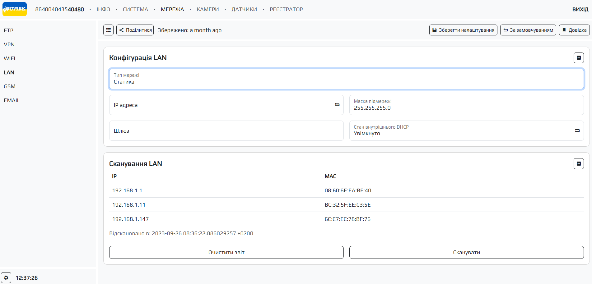Focus the Шлюз gateway input field
The image size is (592, 284).
[226, 131]
